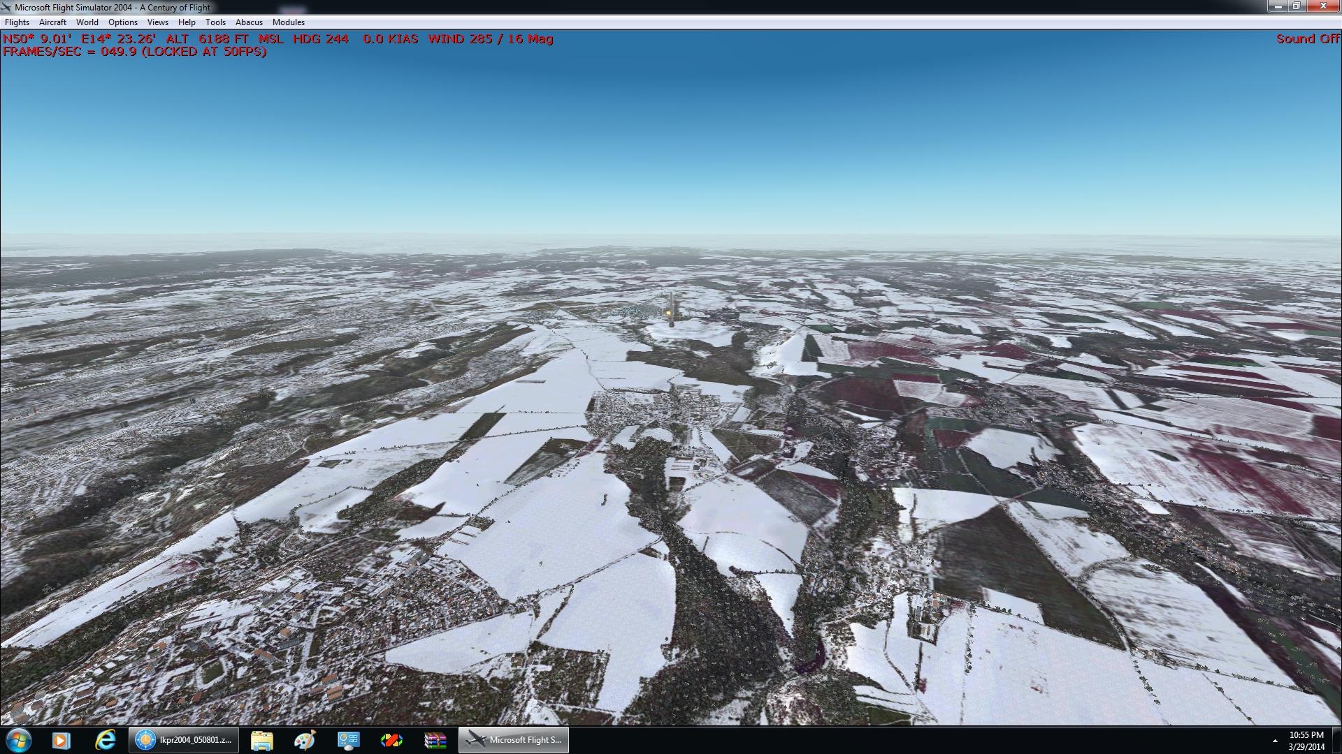Open the Tools menu
This screenshot has height=754, width=1342.
215,22
